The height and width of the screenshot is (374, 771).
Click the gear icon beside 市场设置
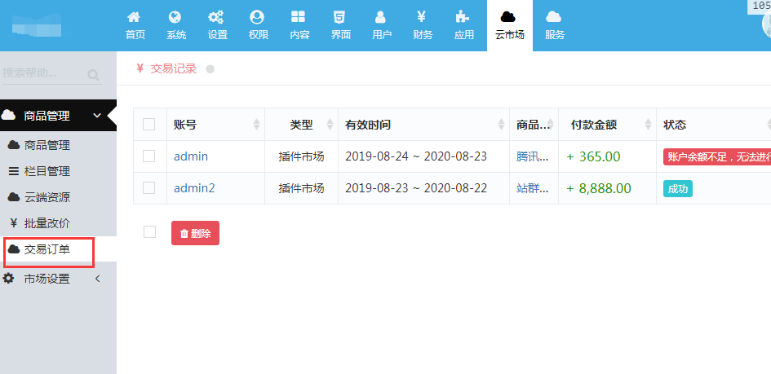click(x=8, y=279)
